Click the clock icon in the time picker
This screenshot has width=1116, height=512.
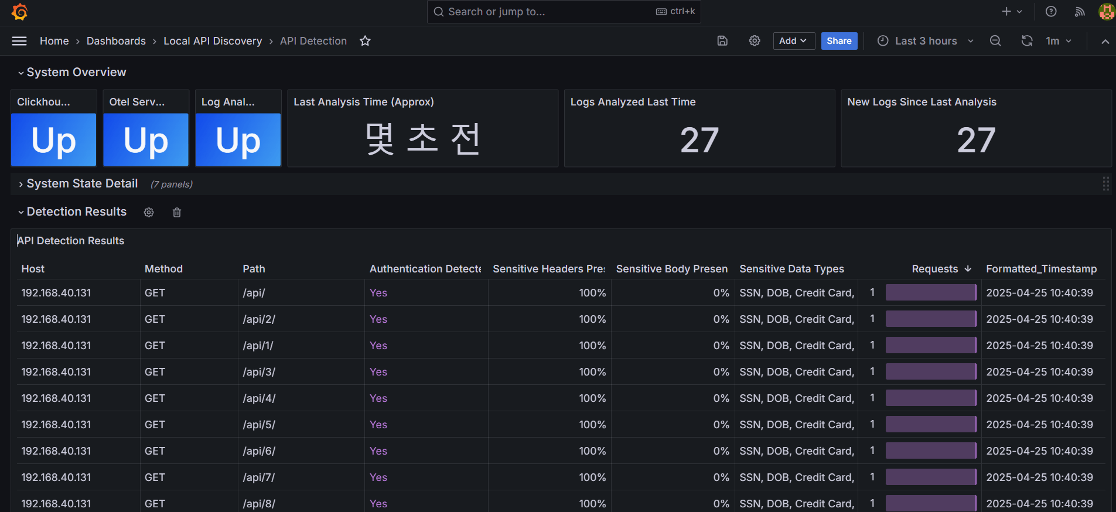click(x=883, y=41)
